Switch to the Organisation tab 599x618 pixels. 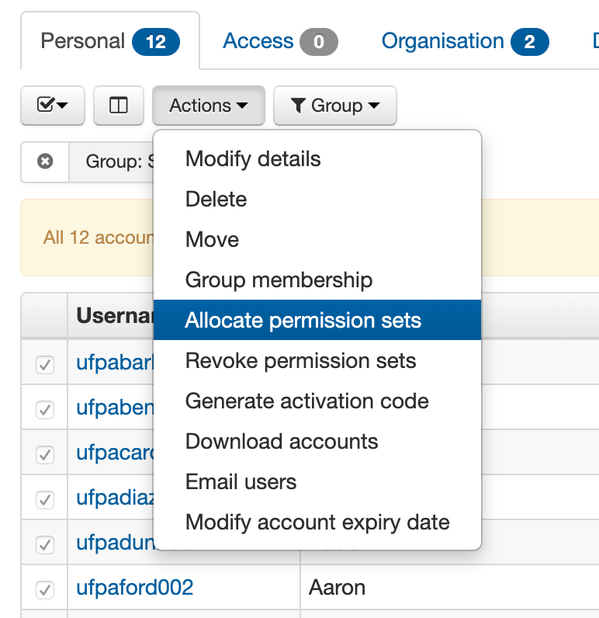pyautogui.click(x=465, y=41)
